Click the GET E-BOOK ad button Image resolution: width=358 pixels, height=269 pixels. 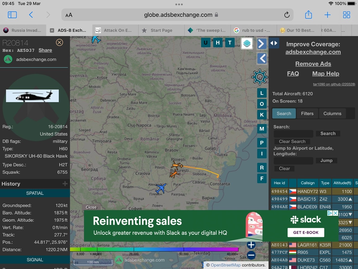tap(306, 233)
